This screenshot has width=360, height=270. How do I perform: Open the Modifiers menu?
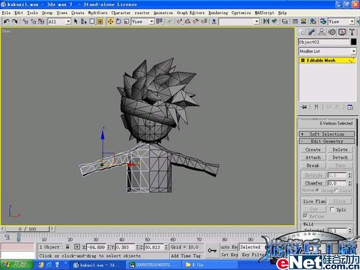pyautogui.click(x=98, y=13)
